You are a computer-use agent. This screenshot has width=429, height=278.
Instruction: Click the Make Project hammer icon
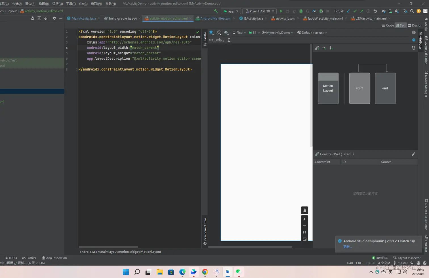[216, 11]
